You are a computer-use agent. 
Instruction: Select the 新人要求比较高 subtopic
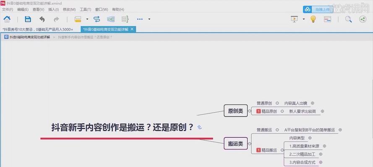click(303, 111)
